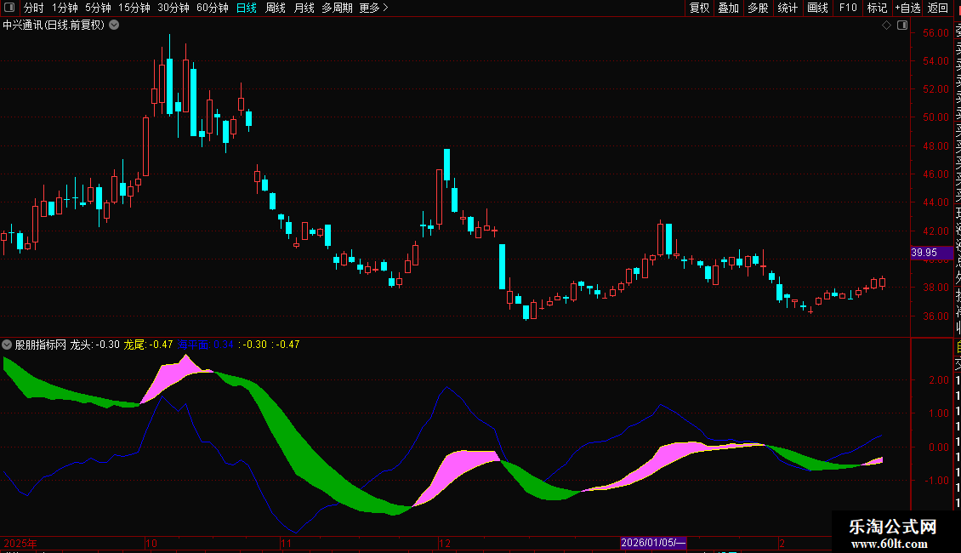Click the 36.00 price axis label

pyautogui.click(x=935, y=316)
